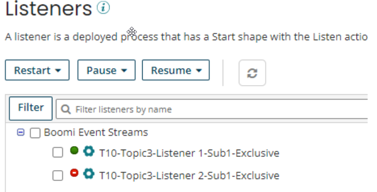Click gear icon for Listener 1-Sub1-Exclusive
Viewport: 377px width, 192px height.
tap(89, 152)
